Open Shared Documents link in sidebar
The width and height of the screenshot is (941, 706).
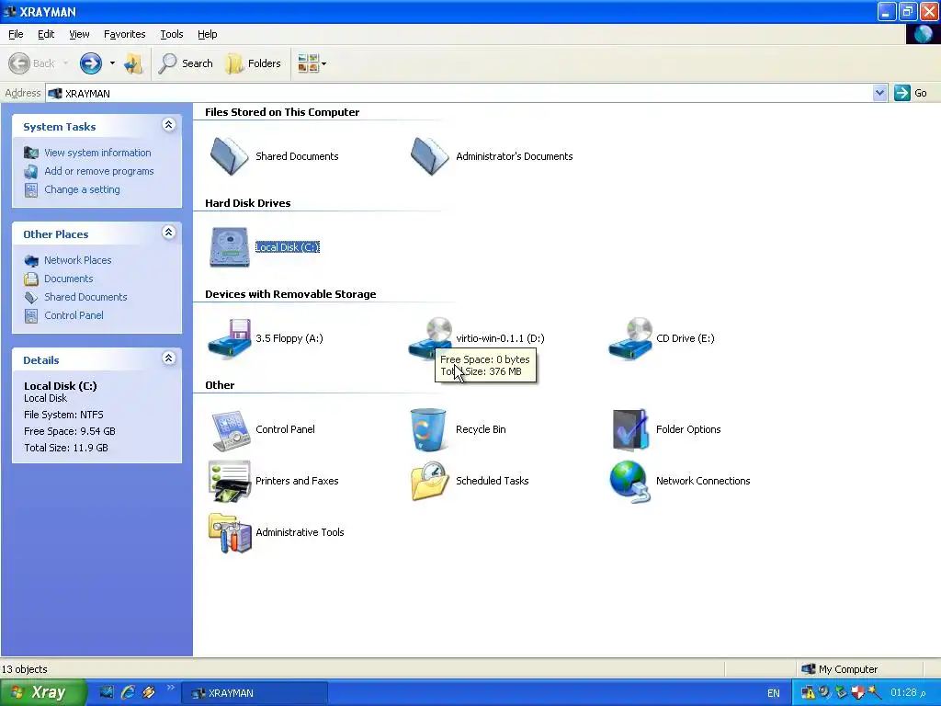click(x=85, y=297)
